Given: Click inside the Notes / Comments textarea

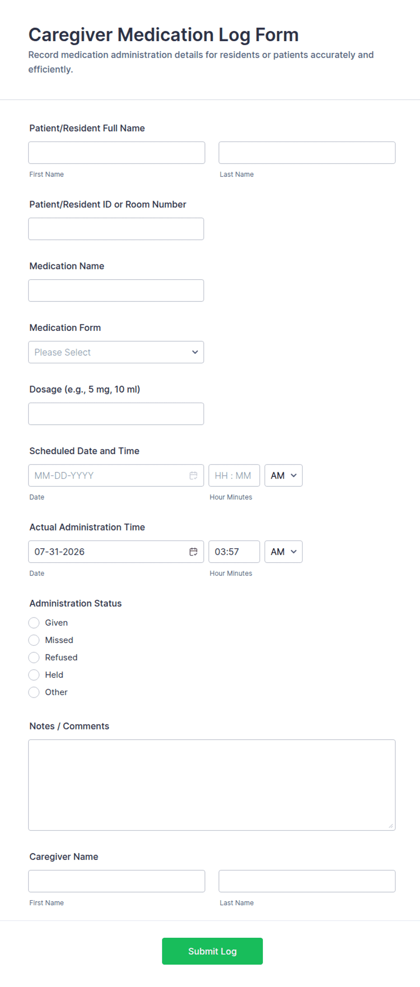Looking at the screenshot, I should pyautogui.click(x=212, y=785).
